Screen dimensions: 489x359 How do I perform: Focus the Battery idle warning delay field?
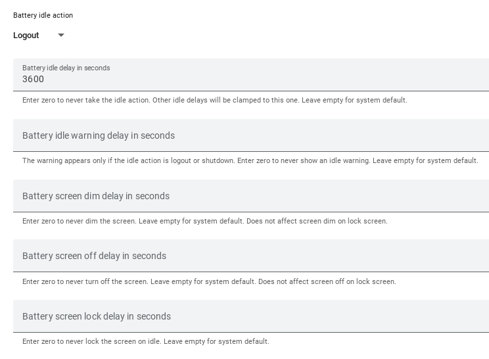(x=250, y=135)
